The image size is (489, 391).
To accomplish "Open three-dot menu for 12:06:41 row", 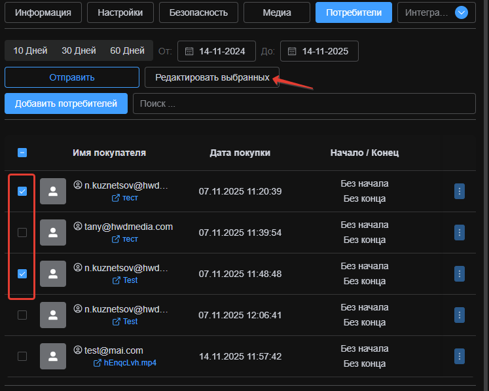I will (460, 315).
